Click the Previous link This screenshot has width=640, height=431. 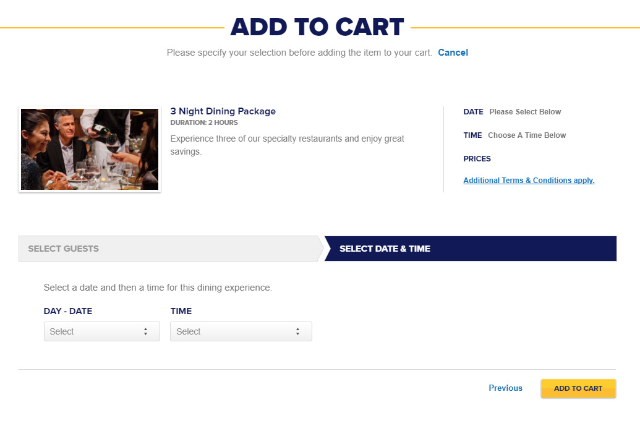[505, 388]
